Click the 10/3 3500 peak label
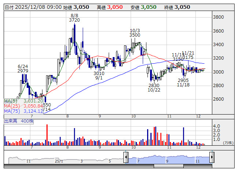This screenshot has width=239, height=172. [x=135, y=32]
